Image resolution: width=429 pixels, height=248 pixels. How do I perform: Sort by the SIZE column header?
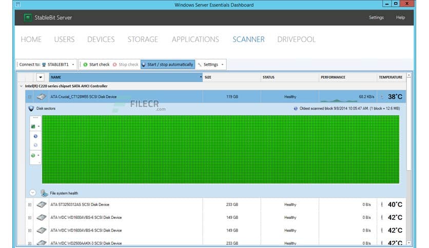232,77
